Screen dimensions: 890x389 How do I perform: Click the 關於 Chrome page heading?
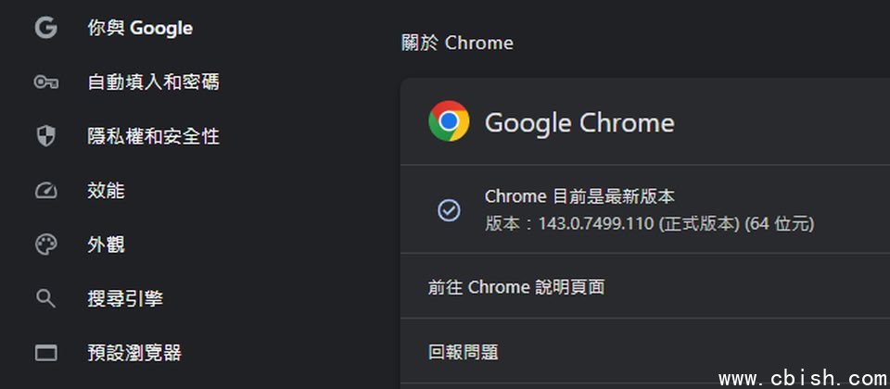[x=457, y=43]
